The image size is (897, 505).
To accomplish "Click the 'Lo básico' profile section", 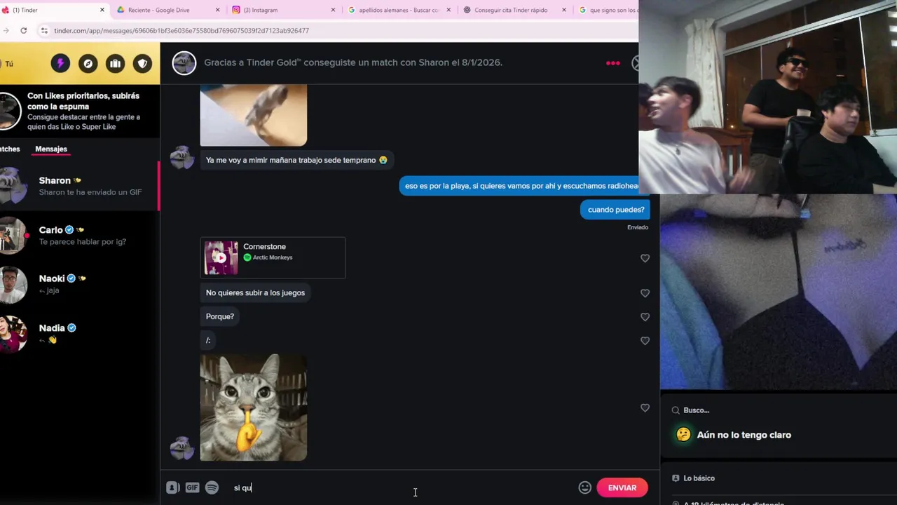I will (x=699, y=478).
